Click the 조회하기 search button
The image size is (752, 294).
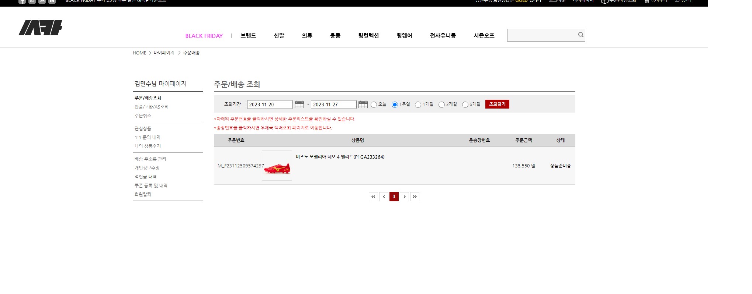tap(497, 104)
